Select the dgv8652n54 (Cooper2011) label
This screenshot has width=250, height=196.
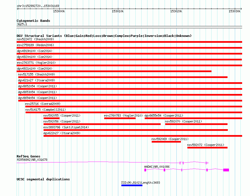pos(37,86)
